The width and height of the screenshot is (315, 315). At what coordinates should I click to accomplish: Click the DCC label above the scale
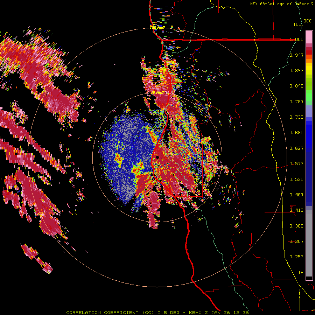click(308, 21)
